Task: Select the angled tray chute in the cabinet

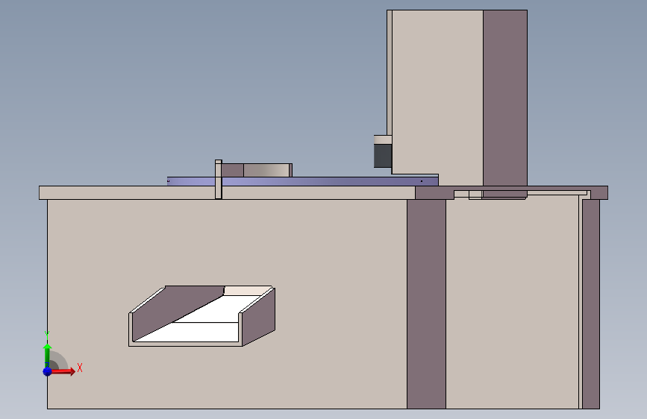Action: 201,316
